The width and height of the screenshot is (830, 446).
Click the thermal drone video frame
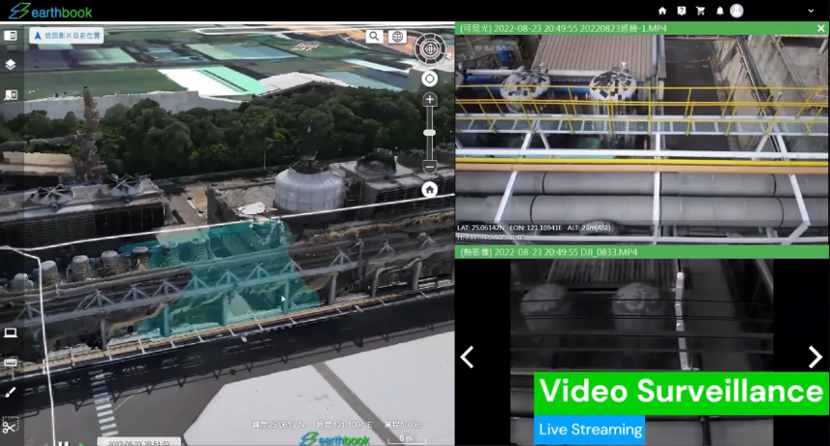pyautogui.click(x=641, y=352)
